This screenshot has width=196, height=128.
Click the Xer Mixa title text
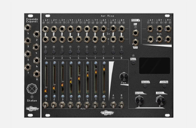point(107,16)
